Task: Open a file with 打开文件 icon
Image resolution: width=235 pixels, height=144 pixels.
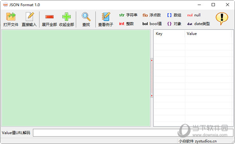Action: pyautogui.click(x=11, y=19)
